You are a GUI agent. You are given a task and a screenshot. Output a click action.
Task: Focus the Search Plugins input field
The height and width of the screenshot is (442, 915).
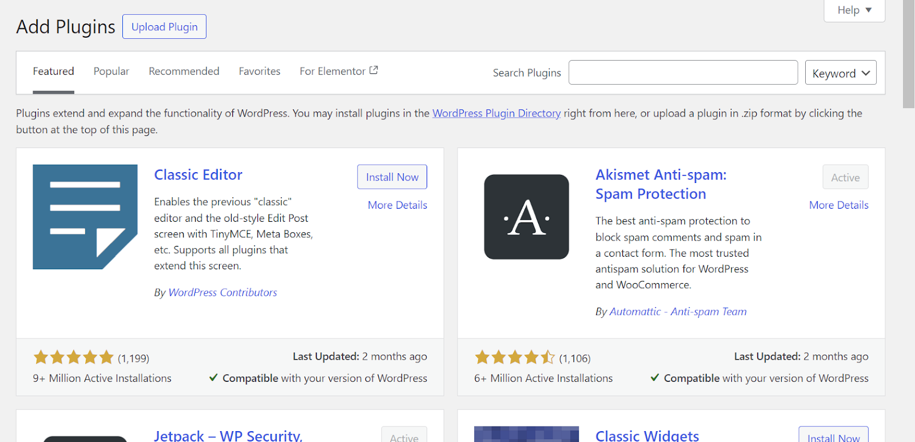[x=683, y=73]
